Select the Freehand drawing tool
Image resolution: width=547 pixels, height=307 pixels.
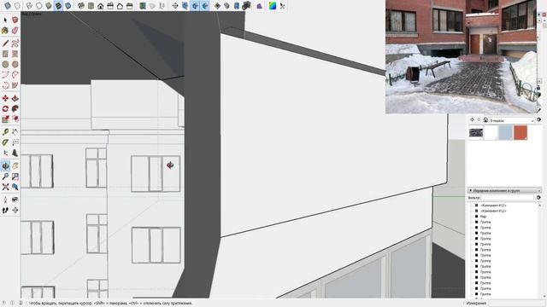(15, 43)
